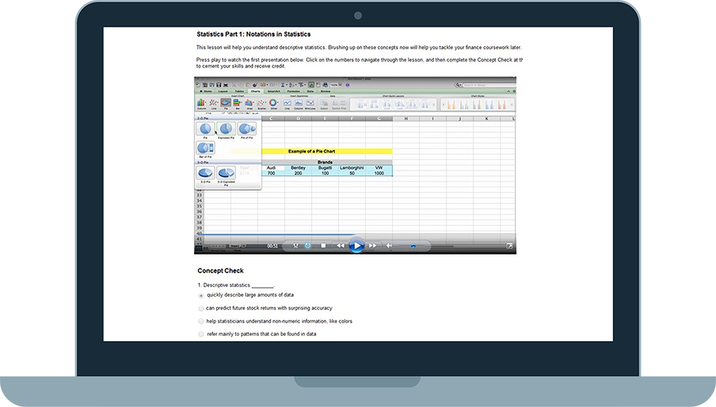Open the Scatter chart dropdown
716x407 pixels.
(x=261, y=104)
